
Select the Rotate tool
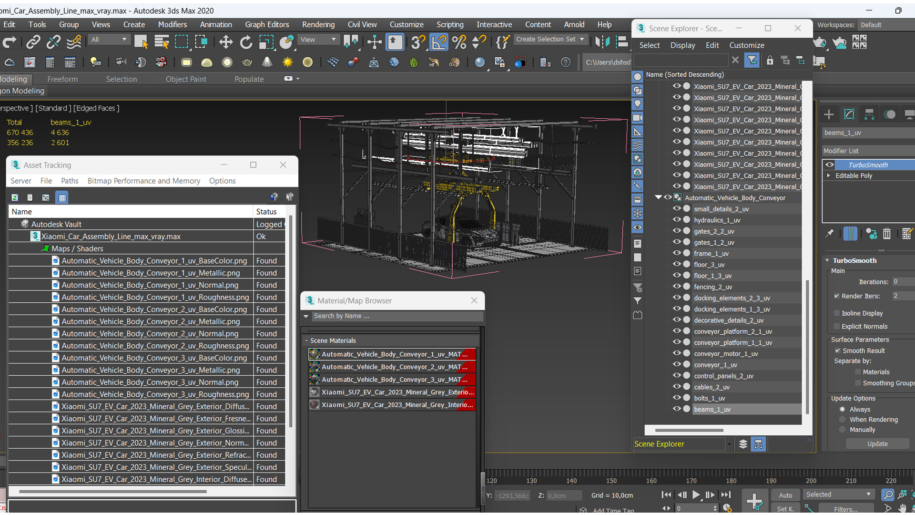pyautogui.click(x=246, y=42)
